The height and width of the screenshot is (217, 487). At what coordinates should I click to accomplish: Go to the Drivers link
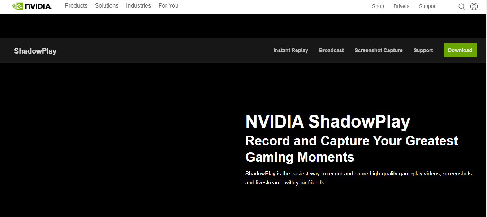point(401,6)
